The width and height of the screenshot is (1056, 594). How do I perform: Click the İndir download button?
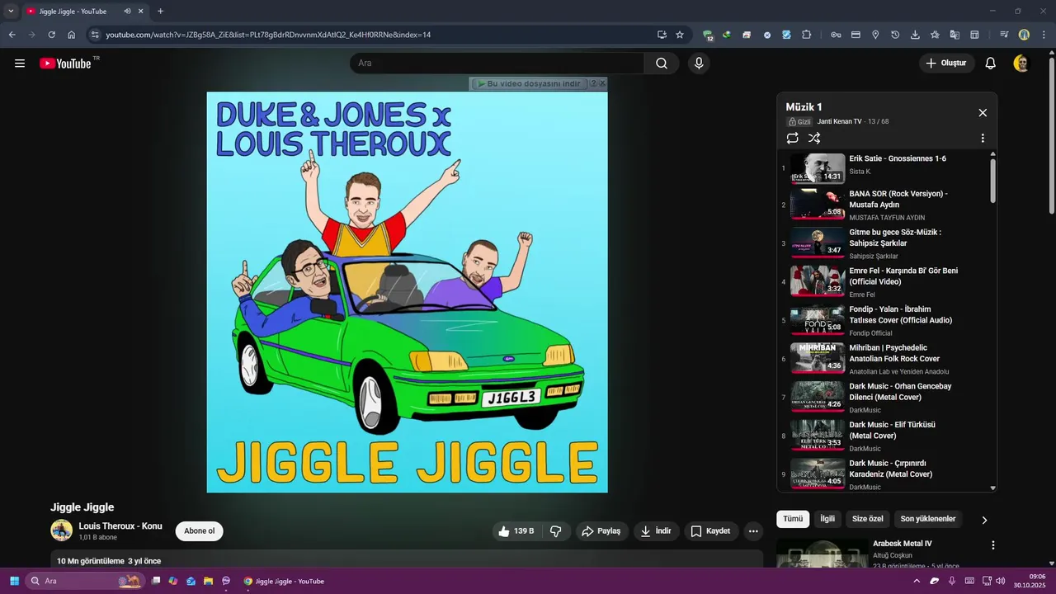click(657, 531)
